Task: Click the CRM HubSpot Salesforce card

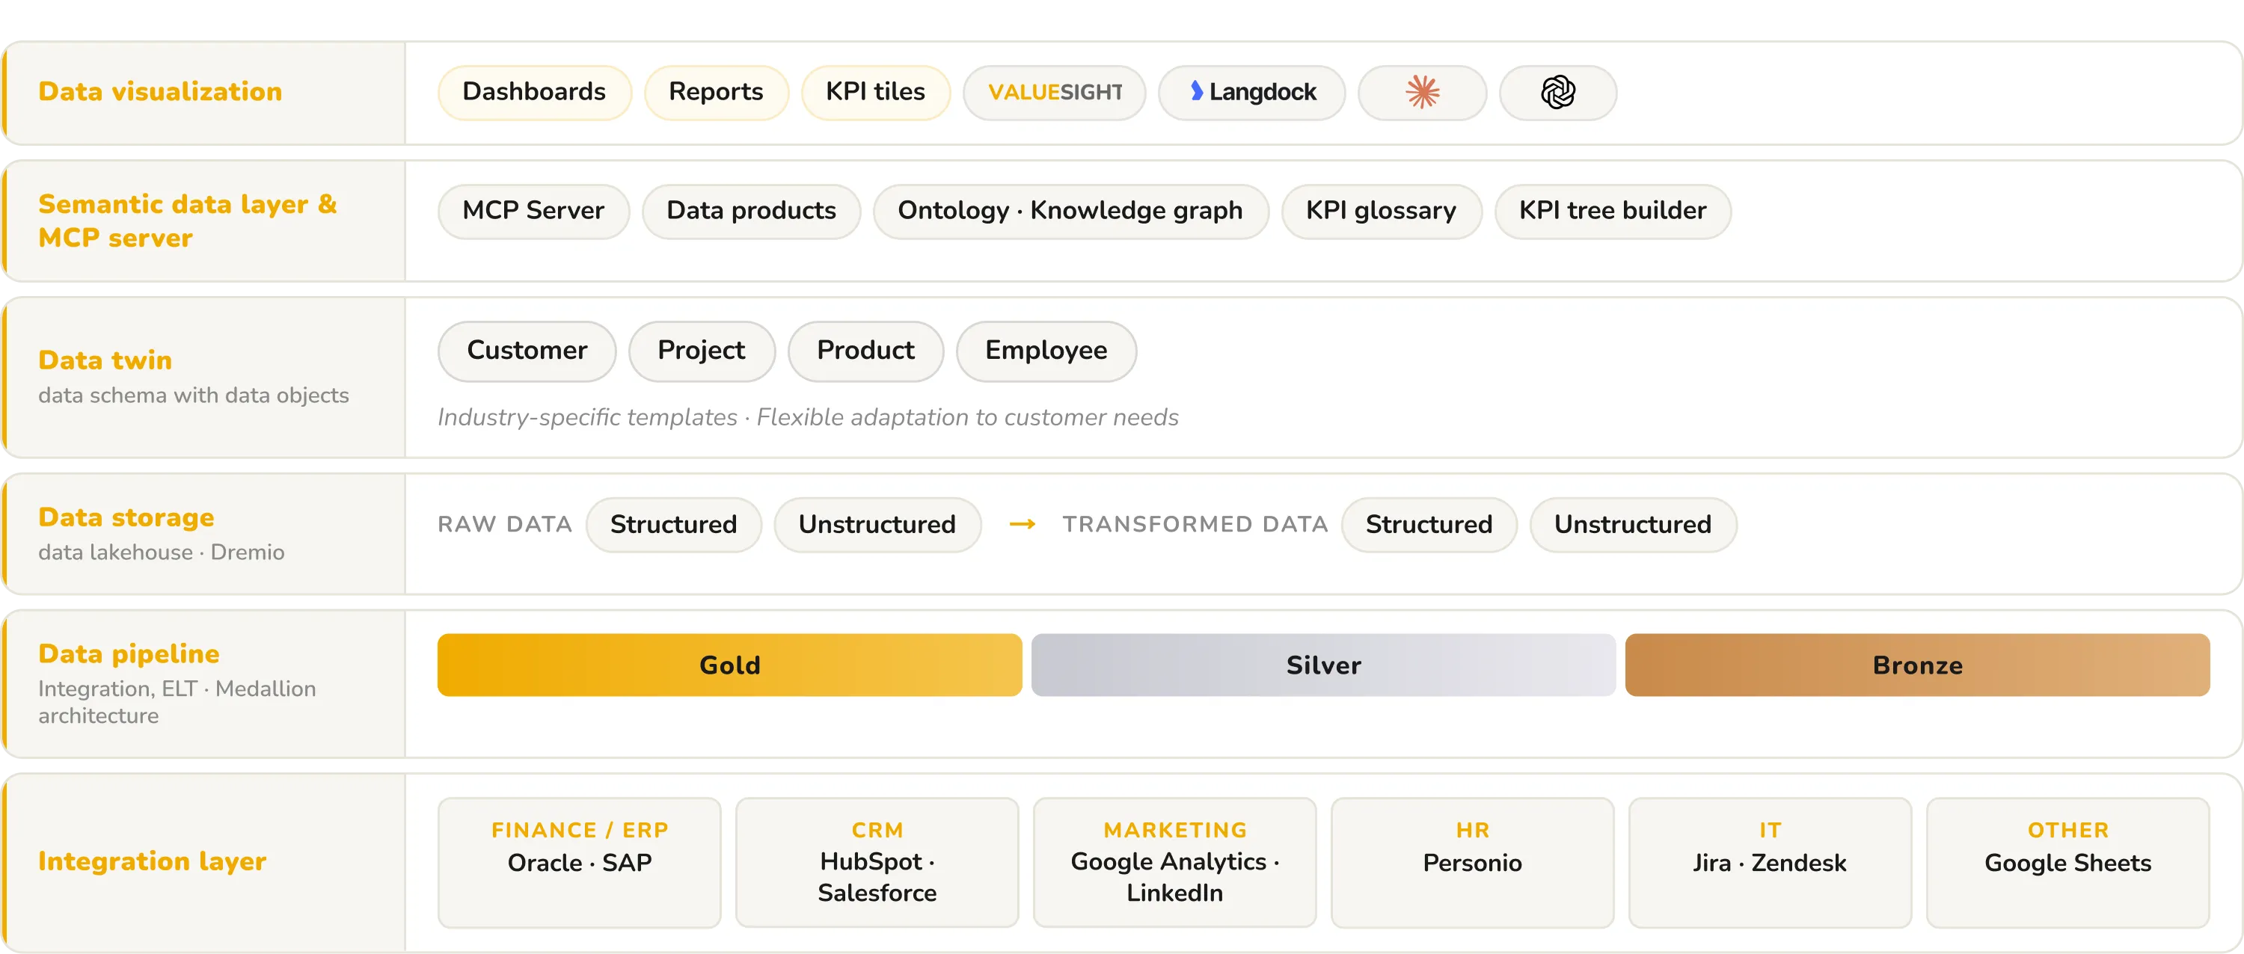Action: (x=877, y=863)
